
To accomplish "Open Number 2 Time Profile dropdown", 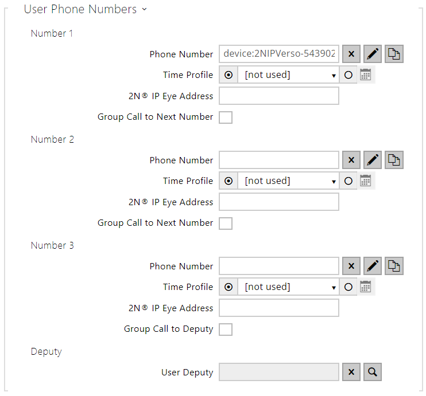I will (x=288, y=181).
